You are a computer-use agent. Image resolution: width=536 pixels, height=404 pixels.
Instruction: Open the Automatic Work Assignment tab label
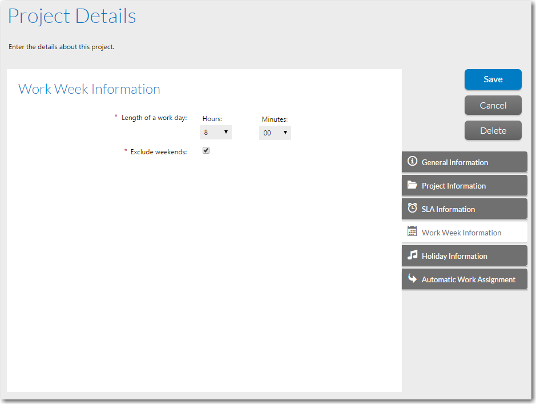[x=468, y=279]
